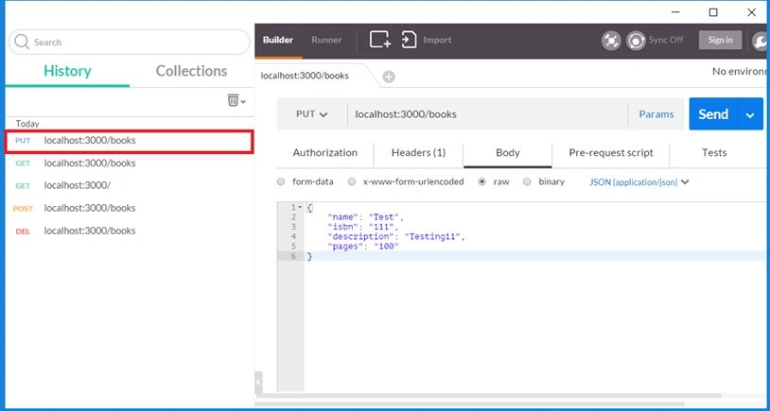The image size is (770, 411).
Task: Select the form-data radio button
Action: [x=281, y=181]
